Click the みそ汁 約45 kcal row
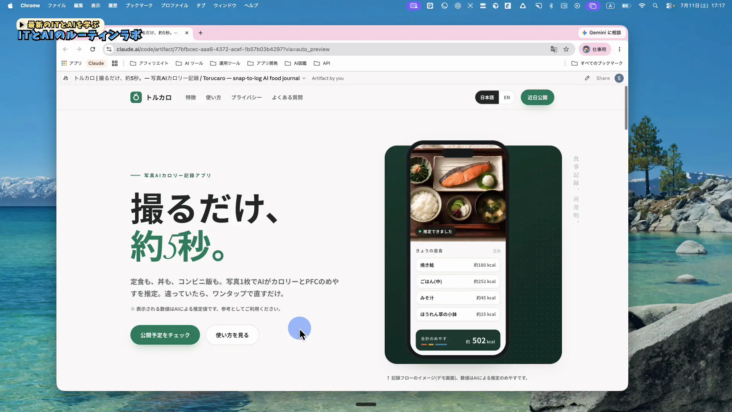 pyautogui.click(x=458, y=298)
